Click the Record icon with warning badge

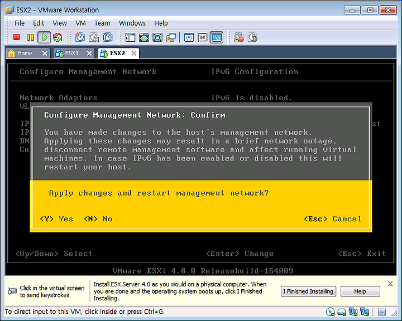tap(239, 38)
